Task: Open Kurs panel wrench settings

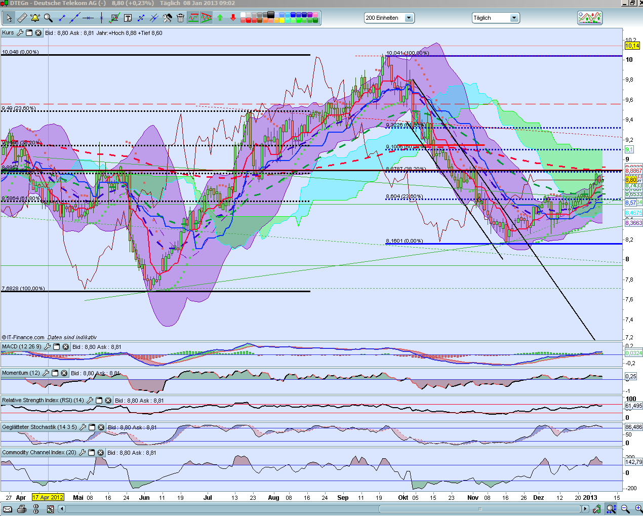Action: 20,33
